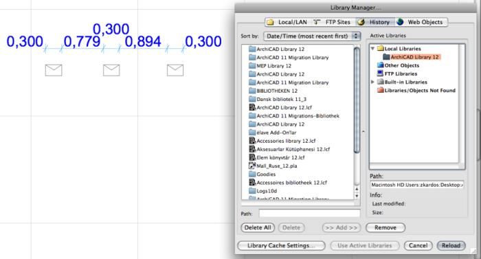The width and height of the screenshot is (481, 259).
Task: Select the Goodies folder icon
Action: point(252,174)
